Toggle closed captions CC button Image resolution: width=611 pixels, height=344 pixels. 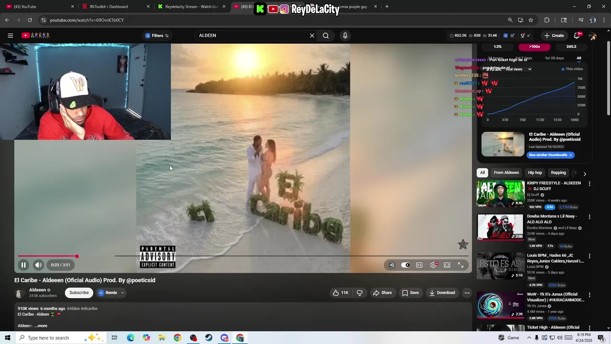pyautogui.click(x=419, y=265)
